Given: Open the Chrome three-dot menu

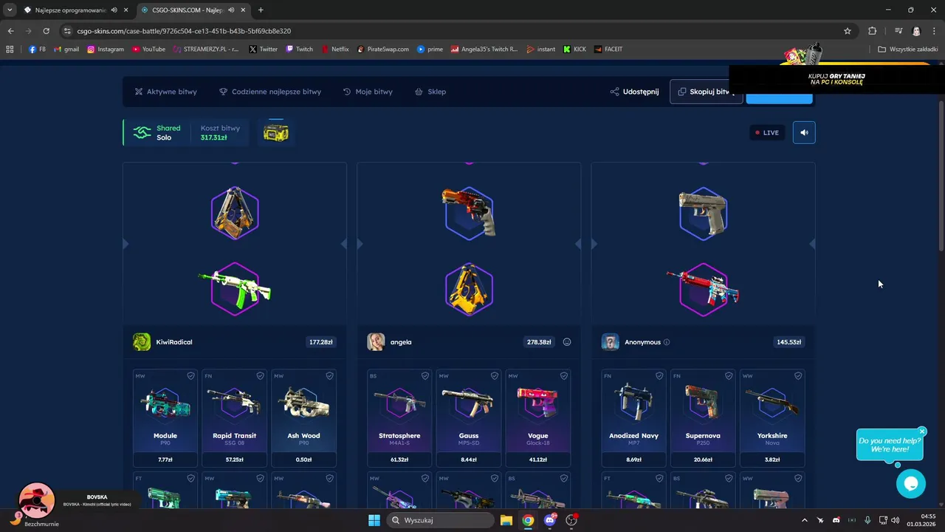Looking at the screenshot, I should point(935,31).
